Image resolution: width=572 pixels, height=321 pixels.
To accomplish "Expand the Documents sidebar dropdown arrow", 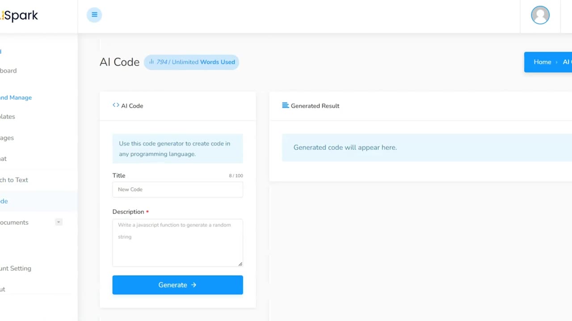I will point(59,222).
